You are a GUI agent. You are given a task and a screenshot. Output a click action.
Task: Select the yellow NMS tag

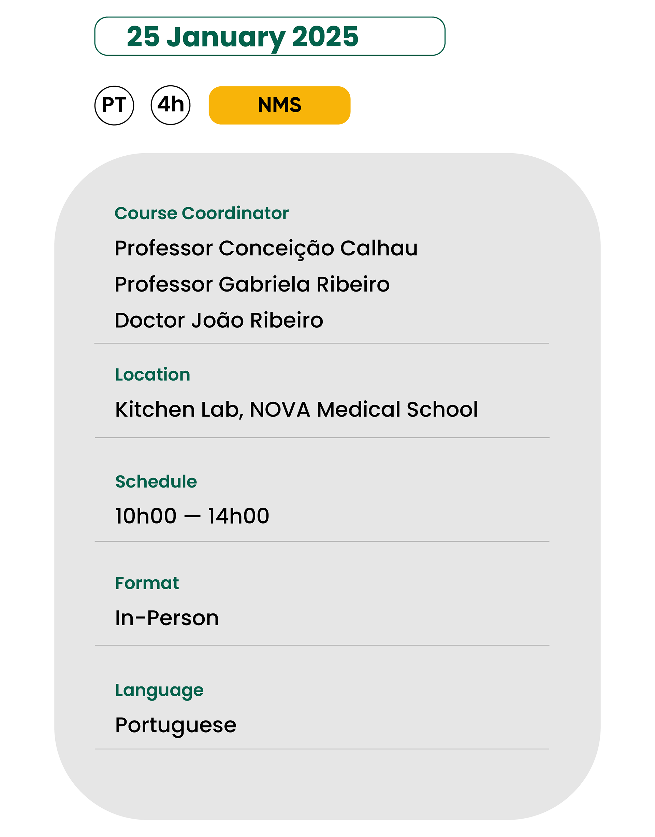[279, 105]
